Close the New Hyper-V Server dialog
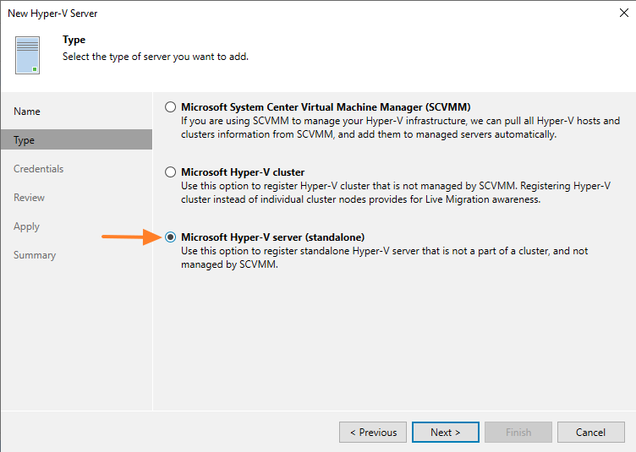 click(x=622, y=14)
